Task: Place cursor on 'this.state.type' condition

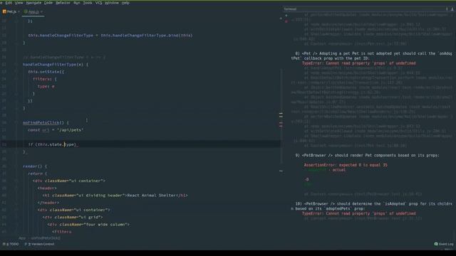Action: [56, 144]
